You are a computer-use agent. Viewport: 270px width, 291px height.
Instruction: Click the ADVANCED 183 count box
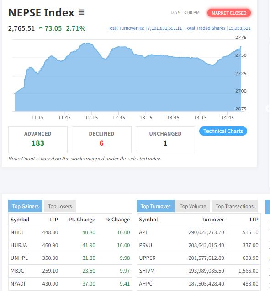pyautogui.click(x=38, y=140)
